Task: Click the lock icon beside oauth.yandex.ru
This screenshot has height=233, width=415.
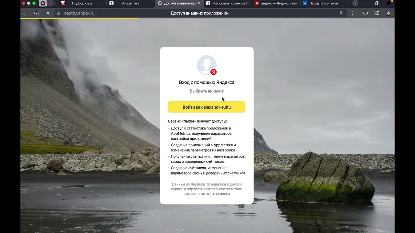Action: (x=58, y=13)
